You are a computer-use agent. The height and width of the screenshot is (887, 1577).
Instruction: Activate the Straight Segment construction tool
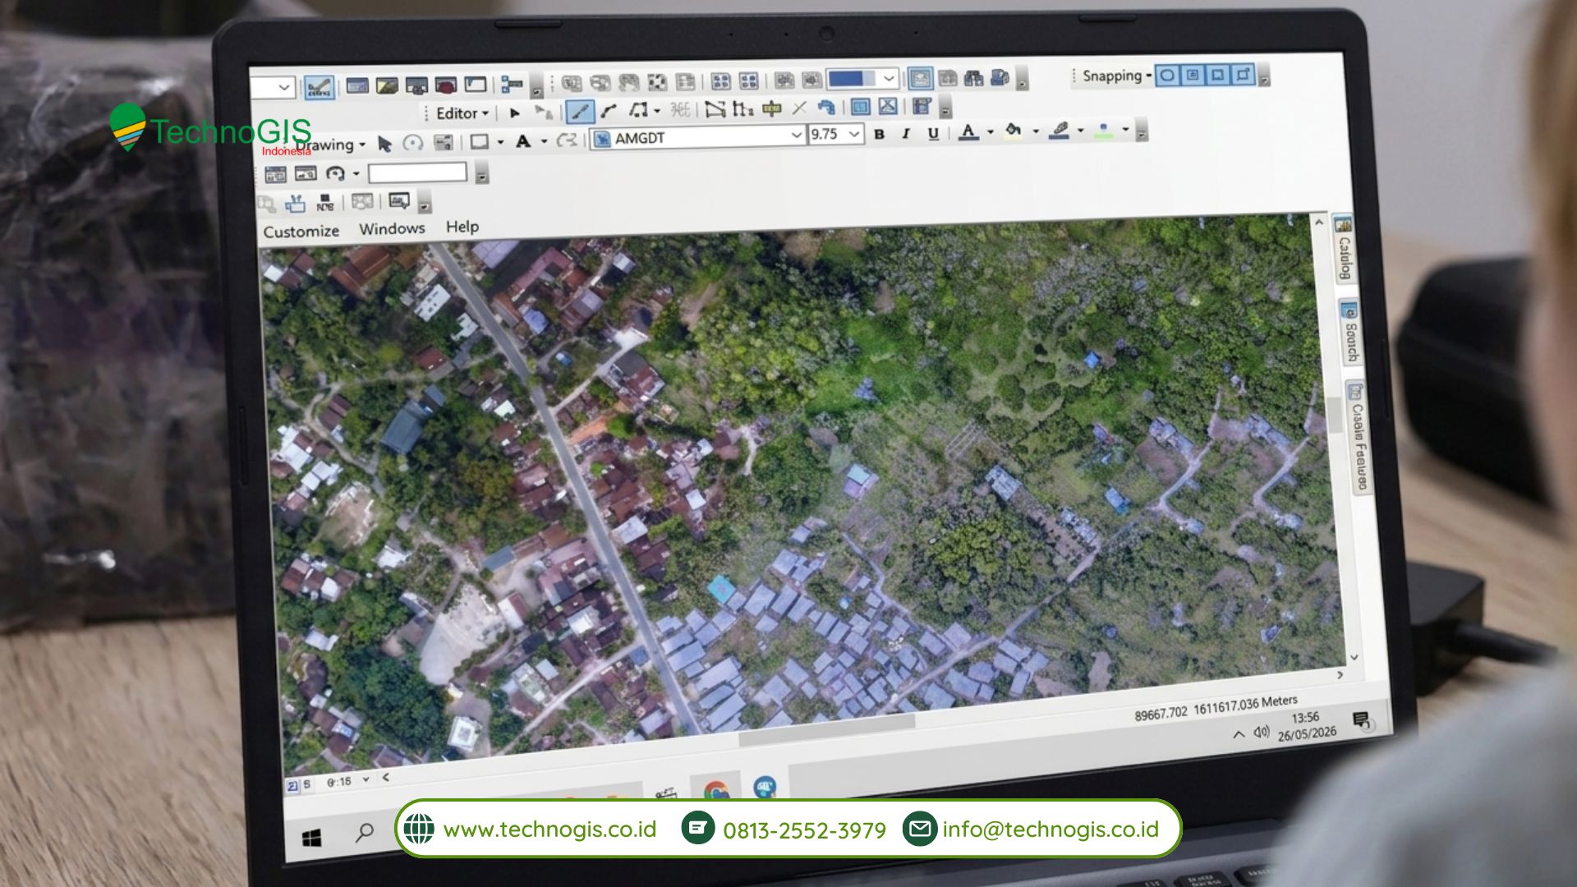point(580,111)
